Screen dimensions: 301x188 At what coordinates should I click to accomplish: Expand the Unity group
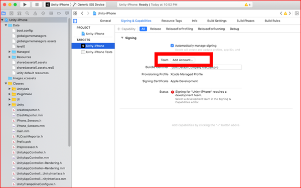(x=10, y=105)
